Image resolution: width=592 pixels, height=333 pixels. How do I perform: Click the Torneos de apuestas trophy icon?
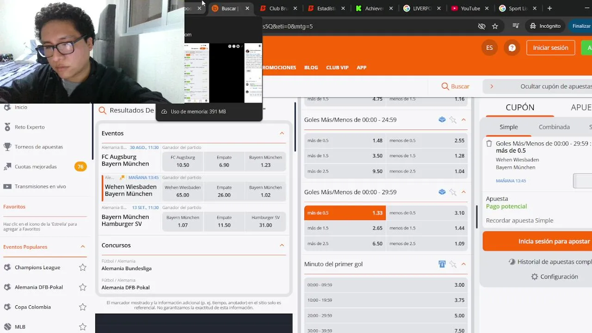click(7, 147)
